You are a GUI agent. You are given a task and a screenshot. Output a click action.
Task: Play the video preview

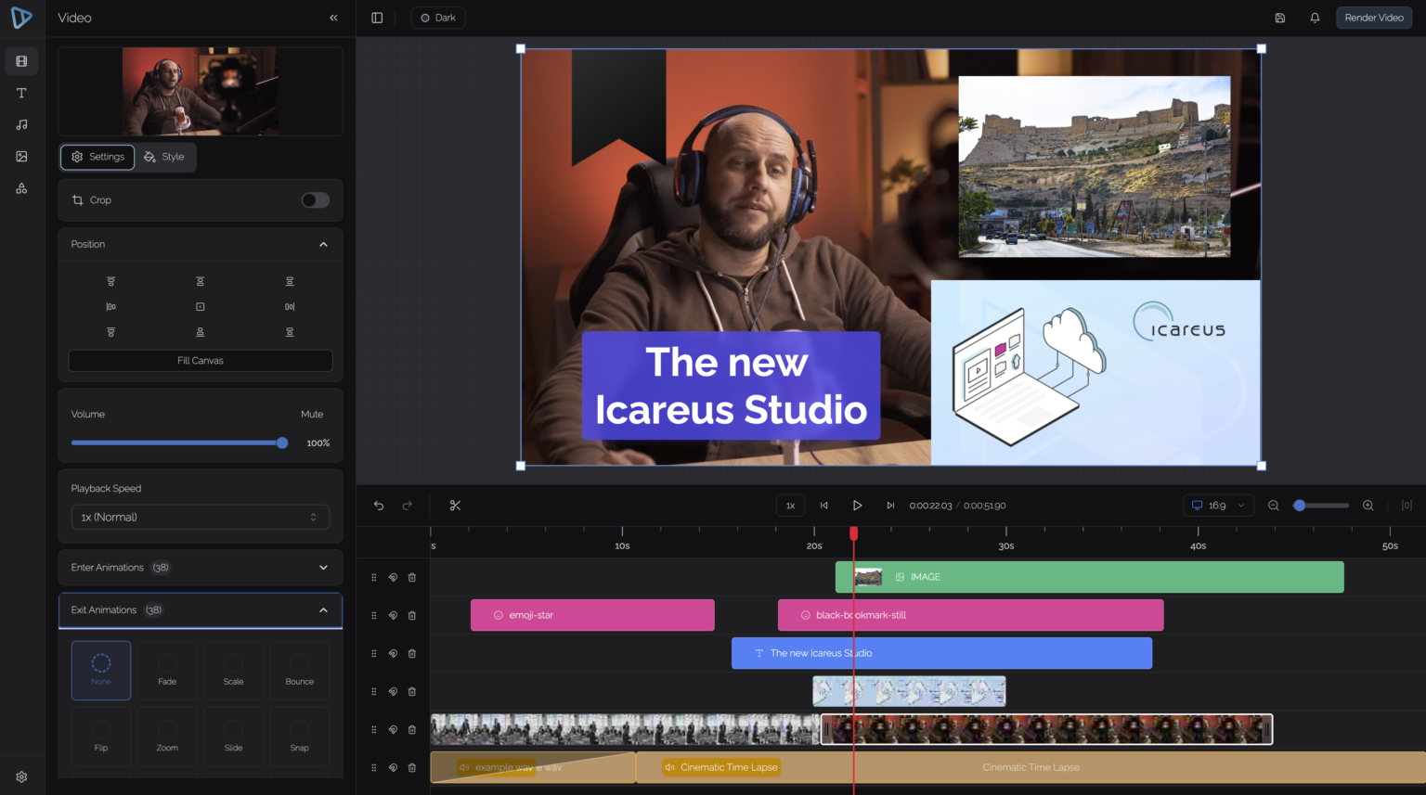[x=857, y=506]
